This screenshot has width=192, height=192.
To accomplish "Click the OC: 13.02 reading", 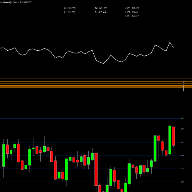I will tap(132, 8).
